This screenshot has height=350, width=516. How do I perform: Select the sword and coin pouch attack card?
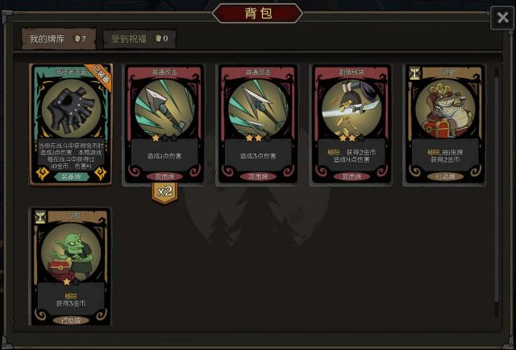[x=352, y=125]
